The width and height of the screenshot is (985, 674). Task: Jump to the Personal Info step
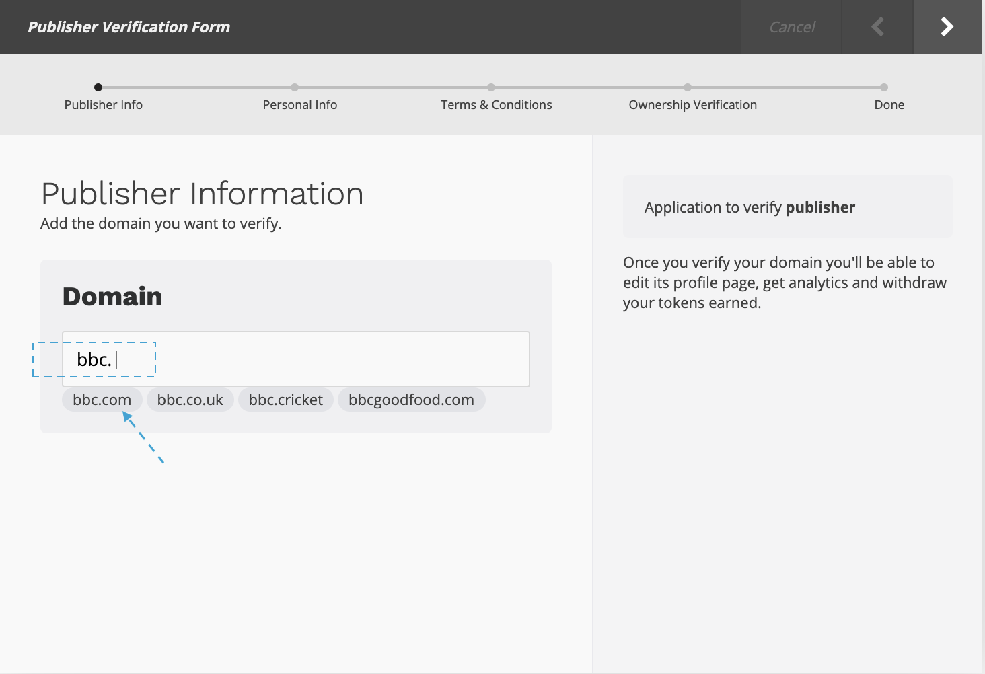point(300,105)
